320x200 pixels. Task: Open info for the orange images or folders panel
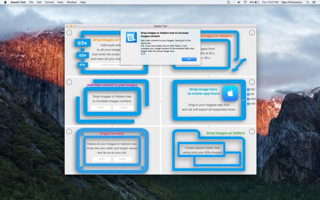tap(252, 33)
